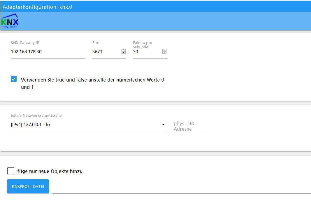This screenshot has width=311, height=207.
Task: Click the phys. EIB Adresse field
Action: [x=190, y=126]
